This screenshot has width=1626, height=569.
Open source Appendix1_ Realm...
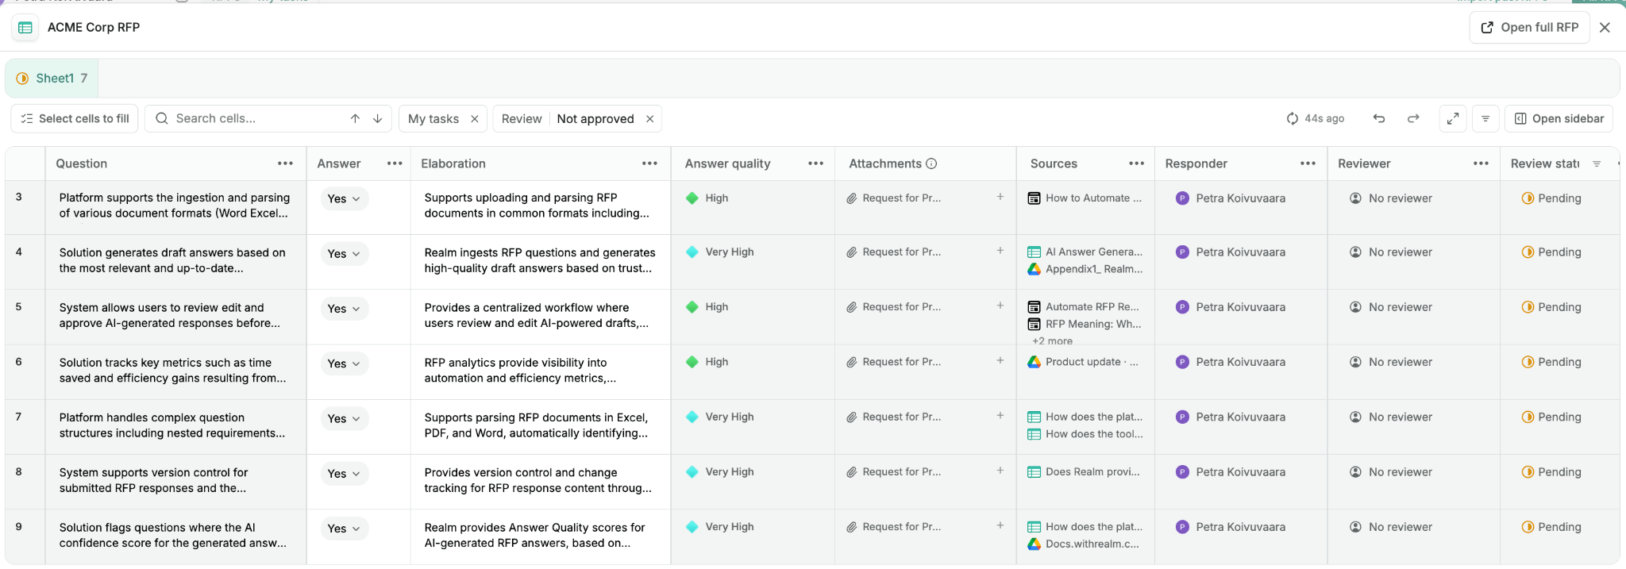click(1085, 269)
